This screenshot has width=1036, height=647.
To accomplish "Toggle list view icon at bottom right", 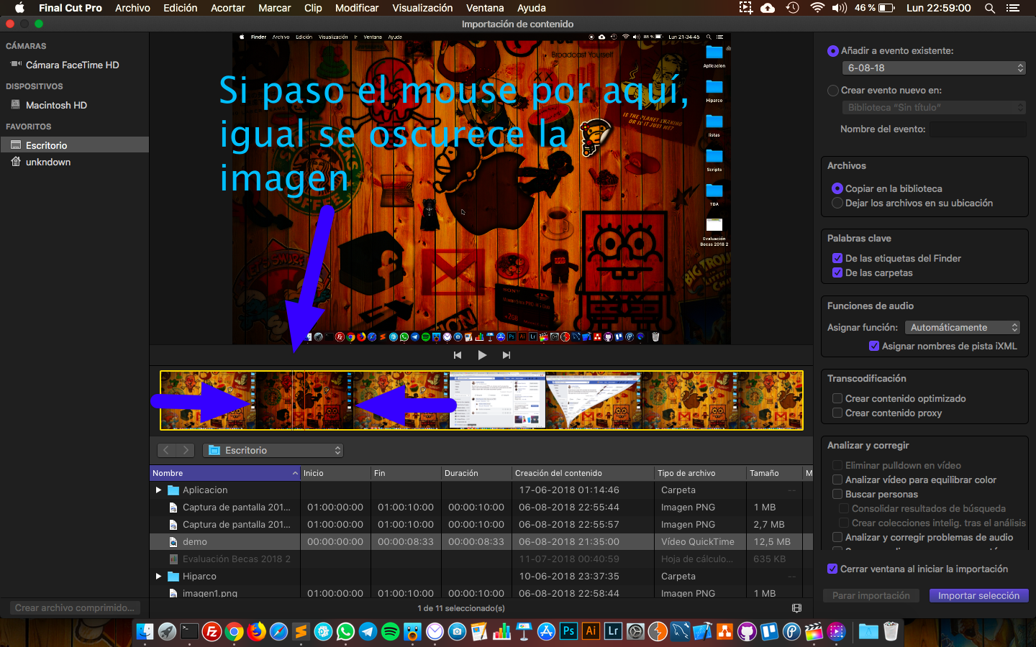I will pyautogui.click(x=796, y=608).
